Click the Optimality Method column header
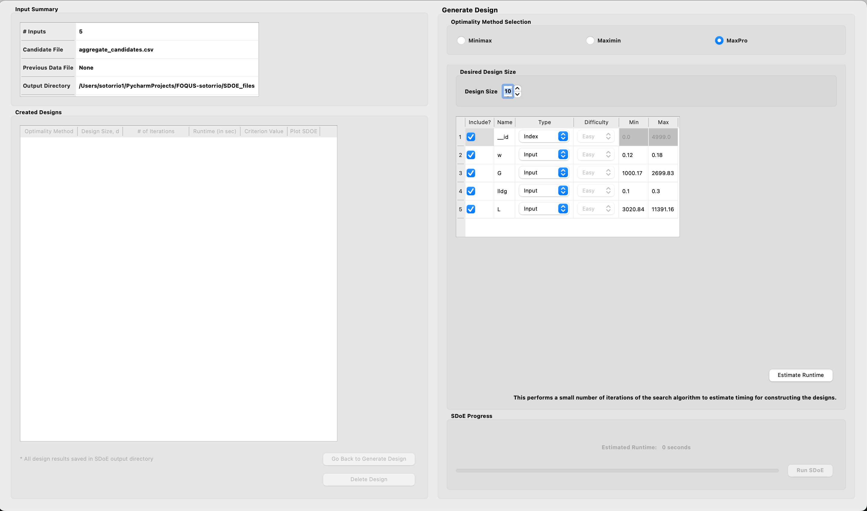 pos(49,132)
